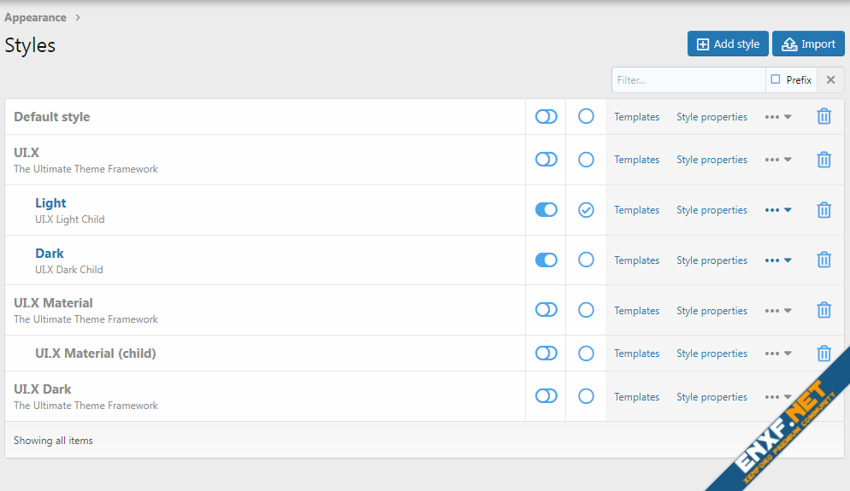Click trash icon for UI.X Material row
Screen dimensions: 850x491
[x=823, y=311]
